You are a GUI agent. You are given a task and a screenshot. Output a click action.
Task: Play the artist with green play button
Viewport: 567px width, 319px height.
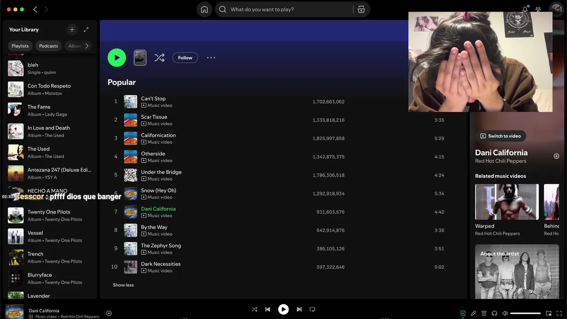117,58
